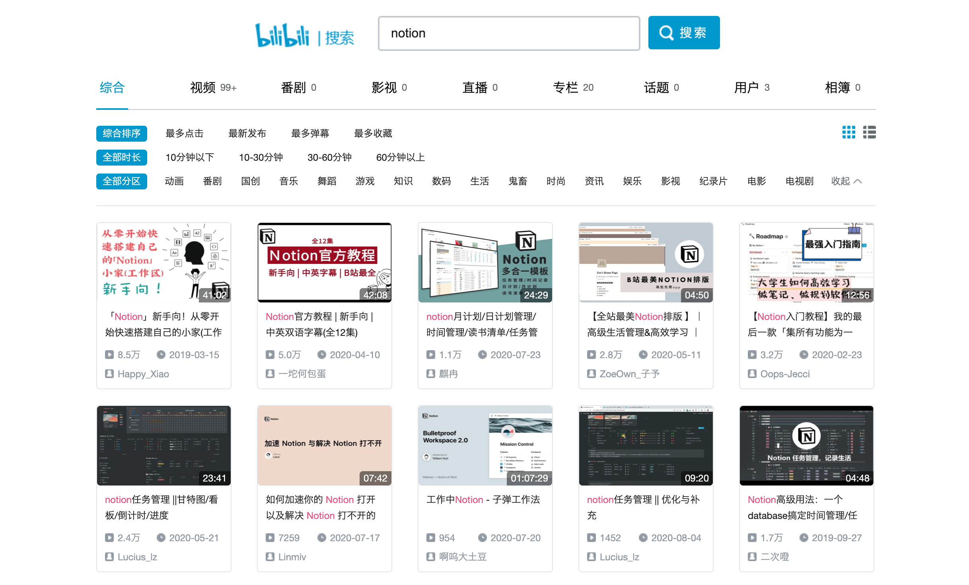
Task: Open uploader 一坨何包蛋 profile
Action: click(302, 374)
